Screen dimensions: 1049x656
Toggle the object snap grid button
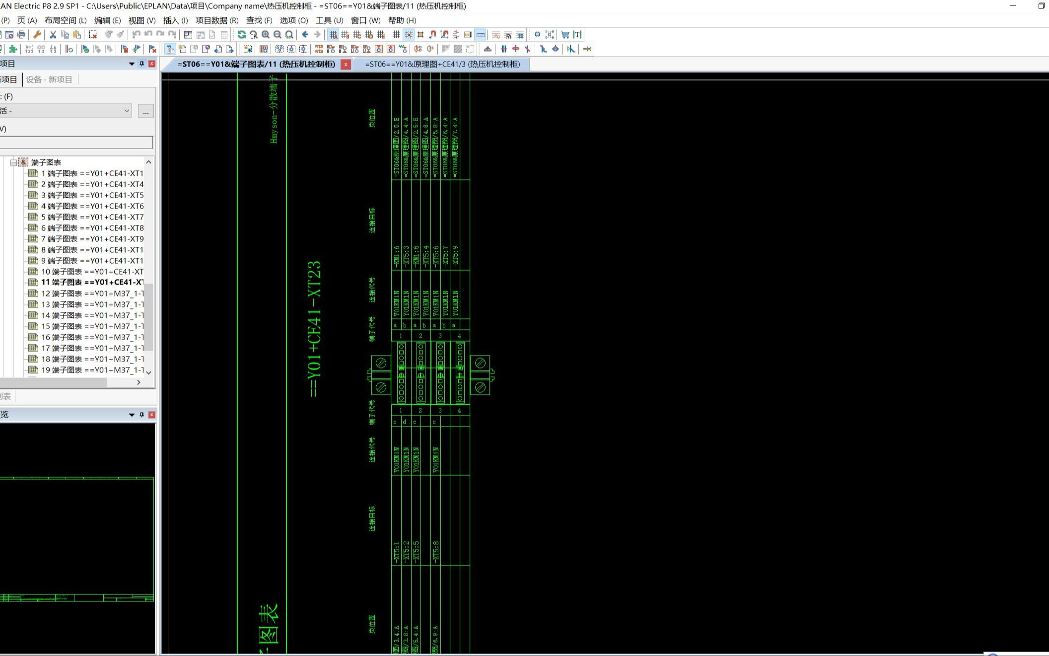pos(409,35)
